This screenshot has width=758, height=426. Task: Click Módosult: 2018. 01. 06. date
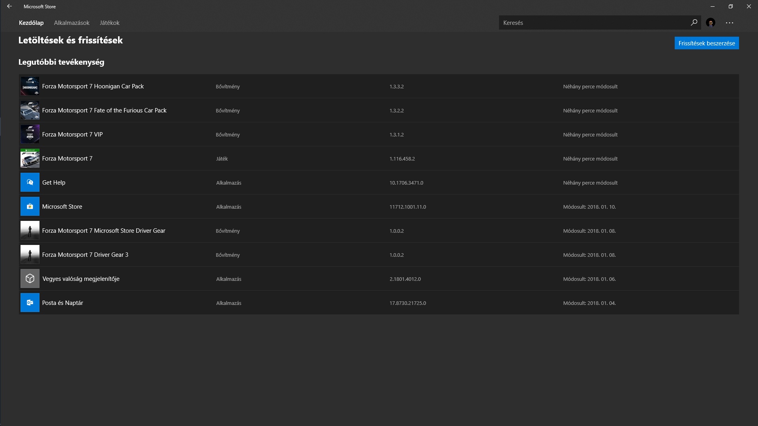[589, 279]
